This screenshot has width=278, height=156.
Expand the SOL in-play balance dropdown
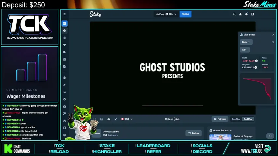(x=166, y=14)
